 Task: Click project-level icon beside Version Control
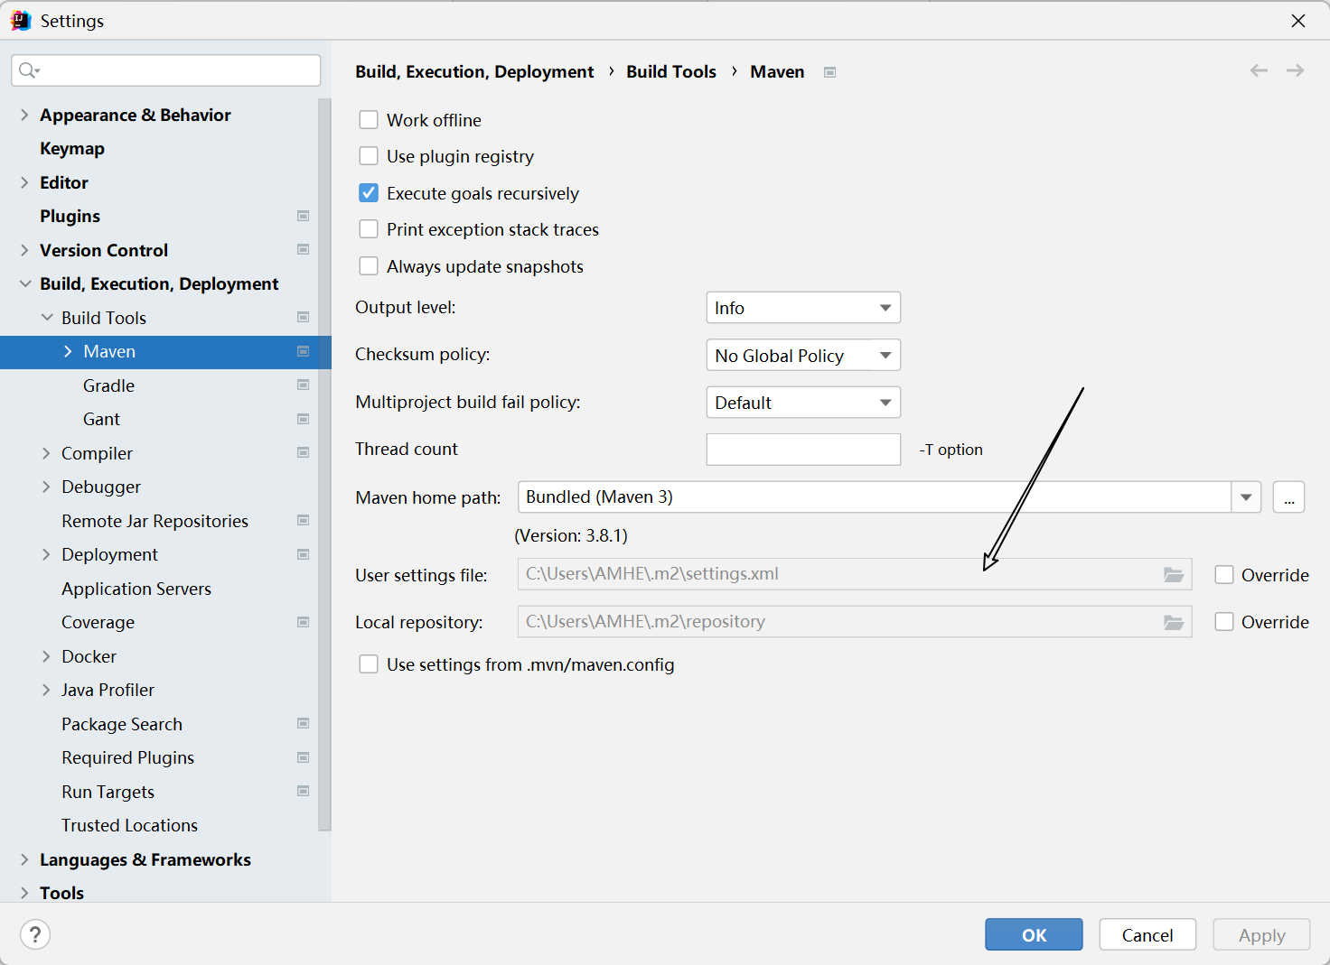pyautogui.click(x=304, y=249)
